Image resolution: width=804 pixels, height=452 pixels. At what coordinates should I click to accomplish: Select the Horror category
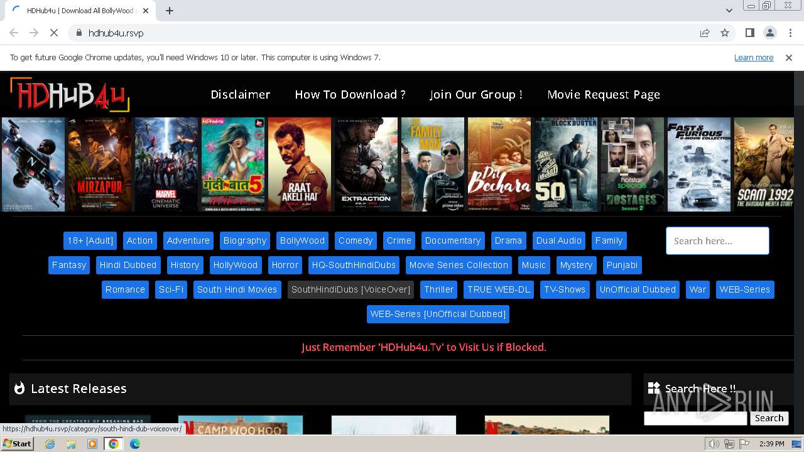285,265
